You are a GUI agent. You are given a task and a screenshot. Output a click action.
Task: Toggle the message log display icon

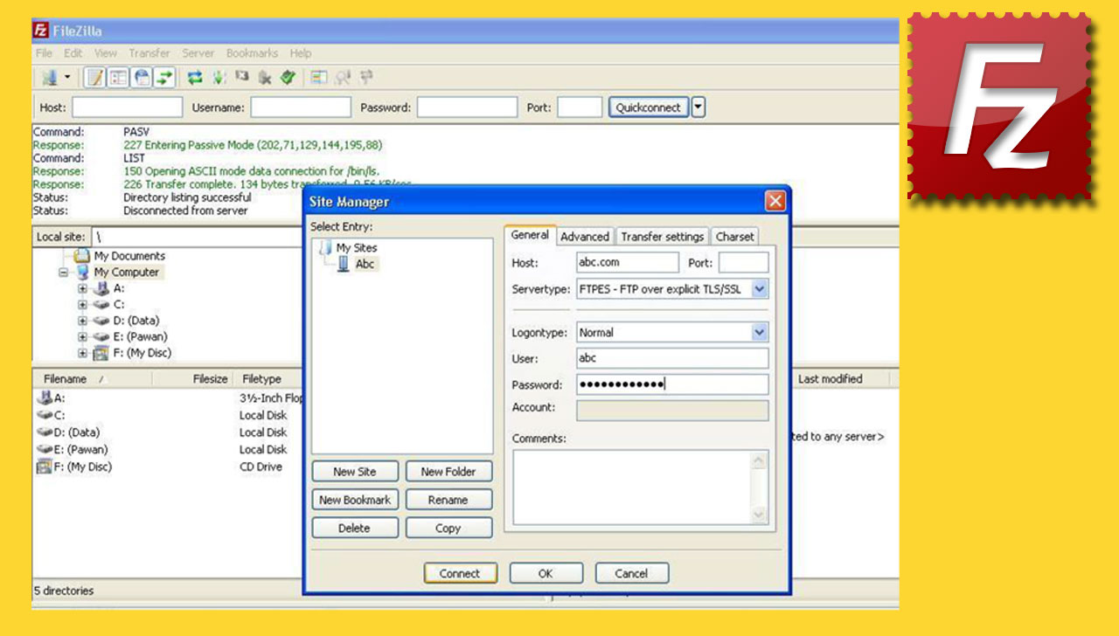click(94, 77)
